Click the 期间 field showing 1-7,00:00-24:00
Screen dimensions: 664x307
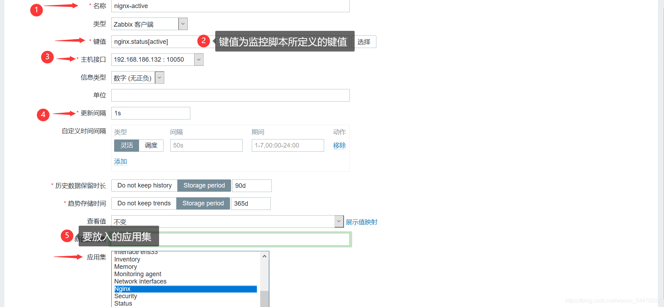click(288, 145)
